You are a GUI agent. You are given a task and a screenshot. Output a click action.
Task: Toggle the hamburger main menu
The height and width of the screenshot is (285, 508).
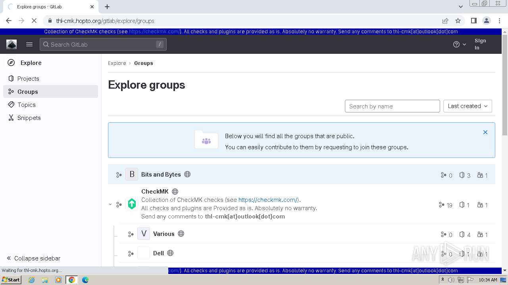29,44
